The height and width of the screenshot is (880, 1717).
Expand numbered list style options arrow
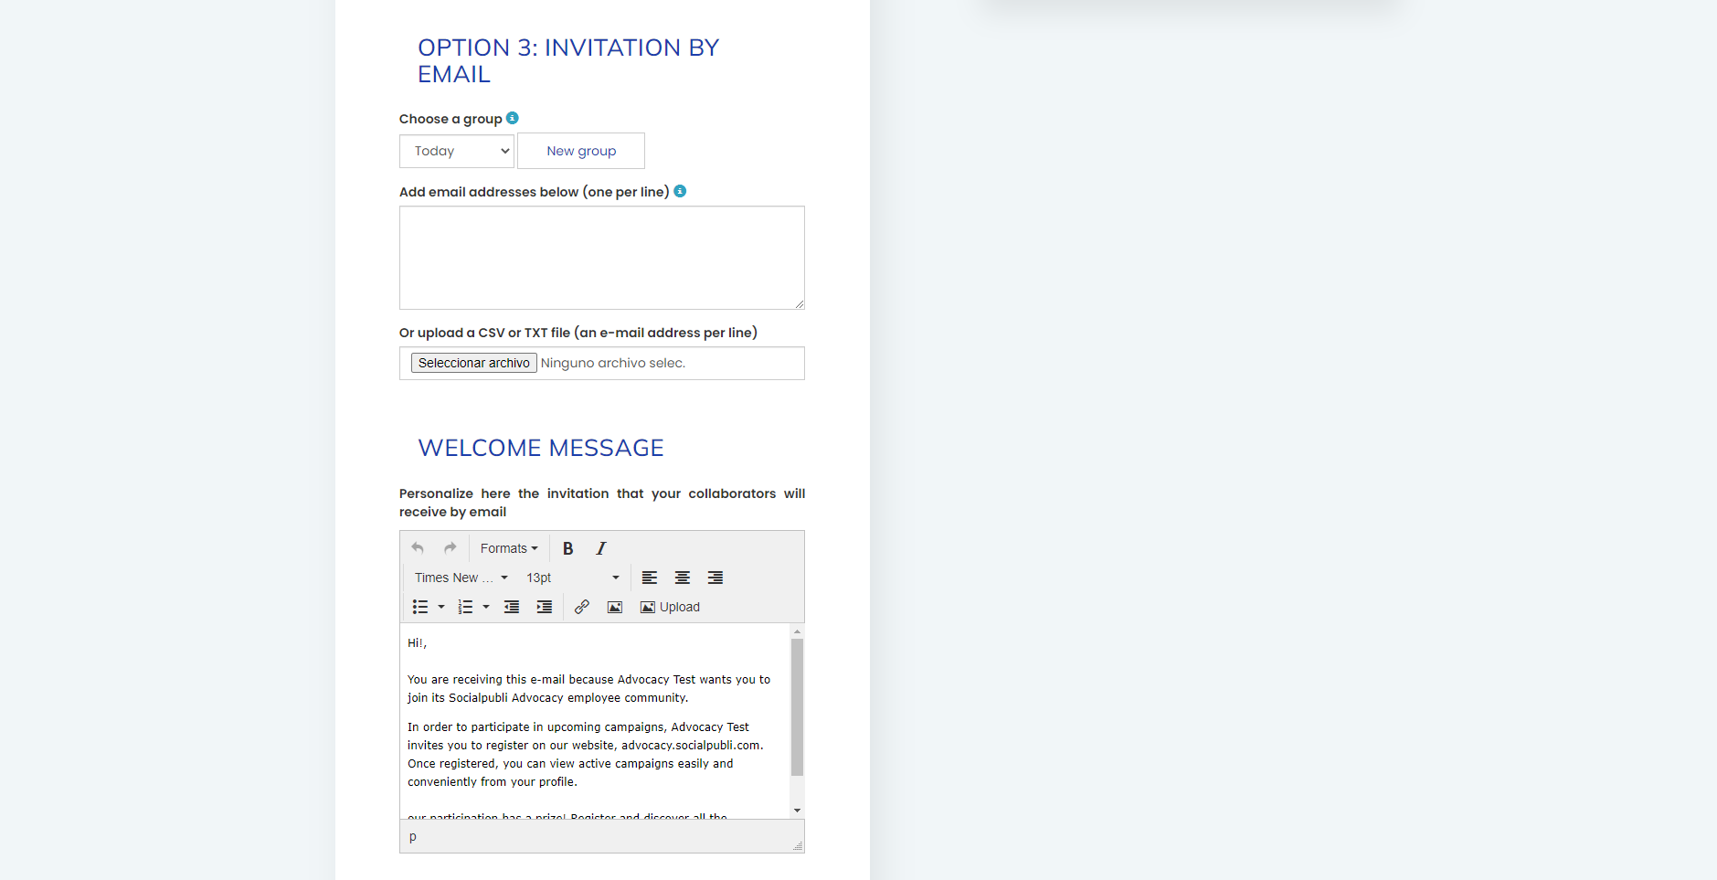pyautogui.click(x=486, y=607)
